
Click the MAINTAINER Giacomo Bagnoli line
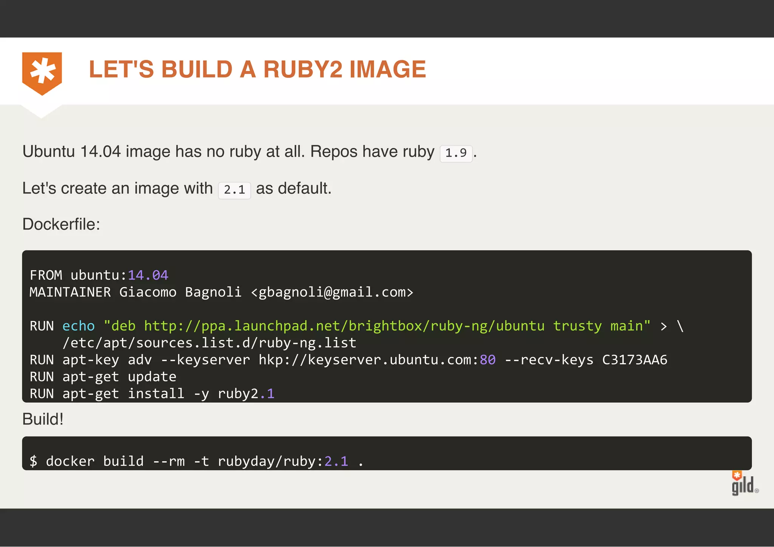point(221,292)
